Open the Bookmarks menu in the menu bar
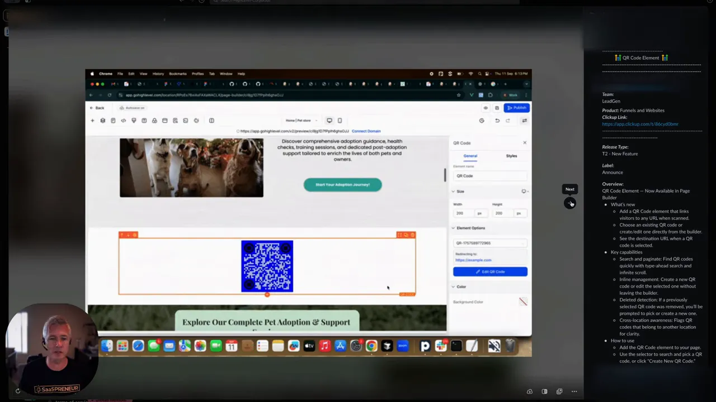 click(x=178, y=74)
